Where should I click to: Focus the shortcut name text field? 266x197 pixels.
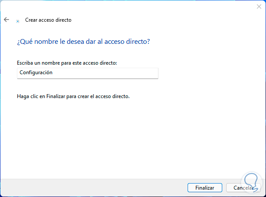[x=88, y=73]
